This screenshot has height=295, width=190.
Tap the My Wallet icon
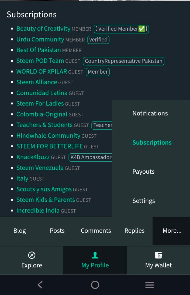click(x=158, y=255)
